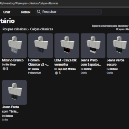Open LDM - Calça blk vermelha thumbnail
Viewport: 129px width, 129px height.
point(67,45)
